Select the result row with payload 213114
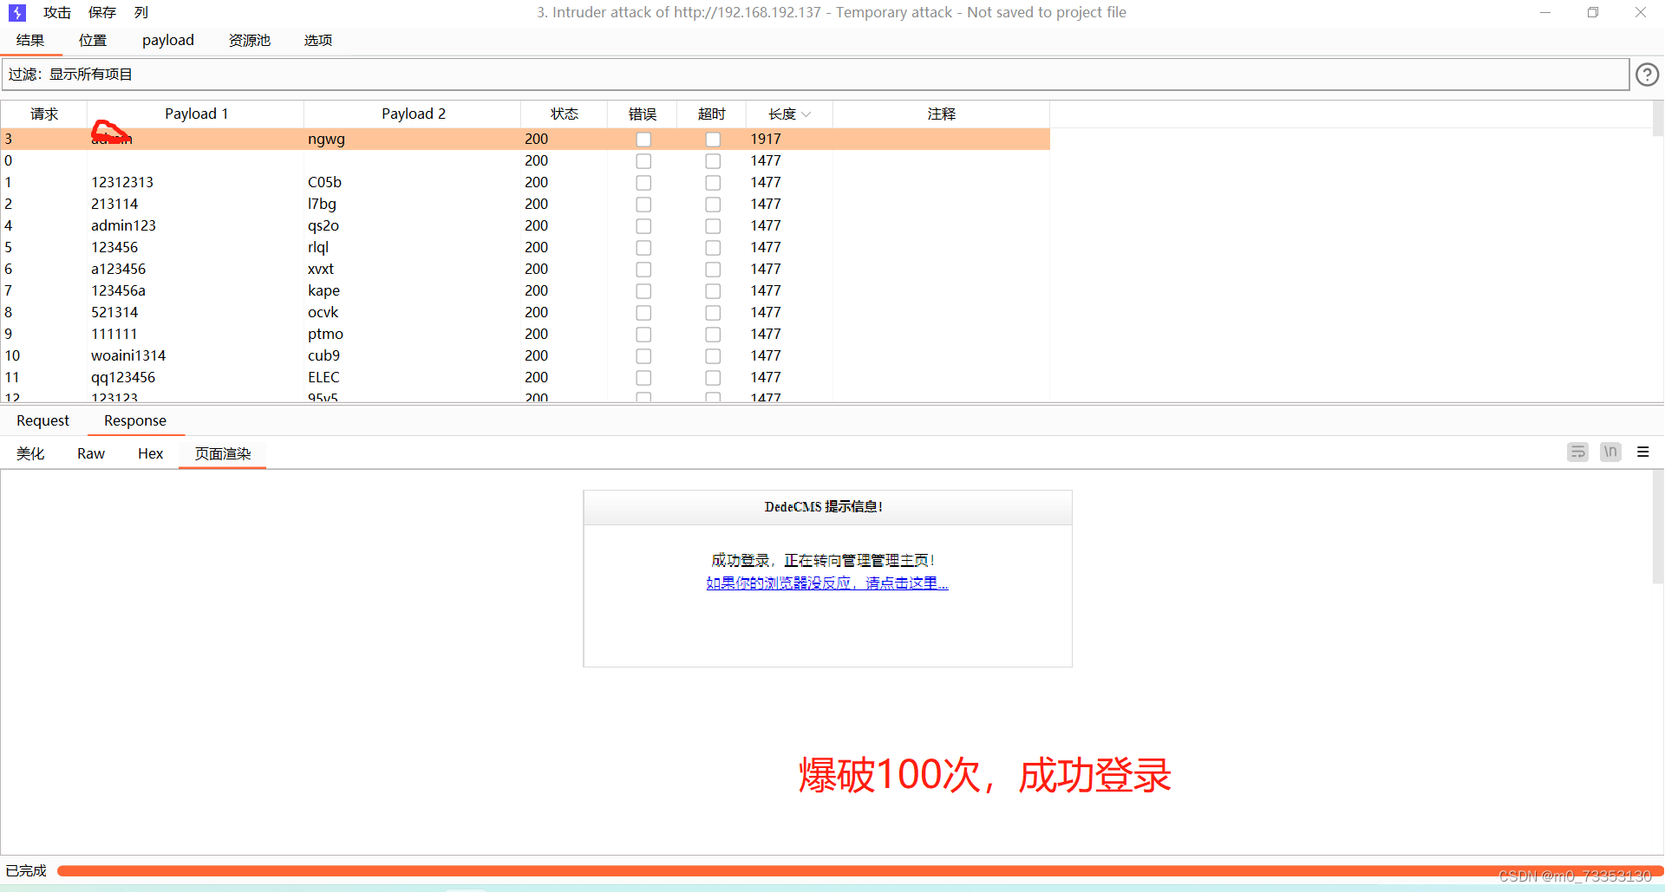The width and height of the screenshot is (1665, 892). click(x=526, y=205)
